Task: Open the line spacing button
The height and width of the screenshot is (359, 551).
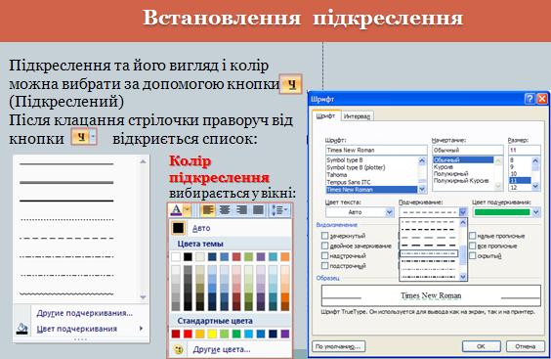Action: click(279, 210)
